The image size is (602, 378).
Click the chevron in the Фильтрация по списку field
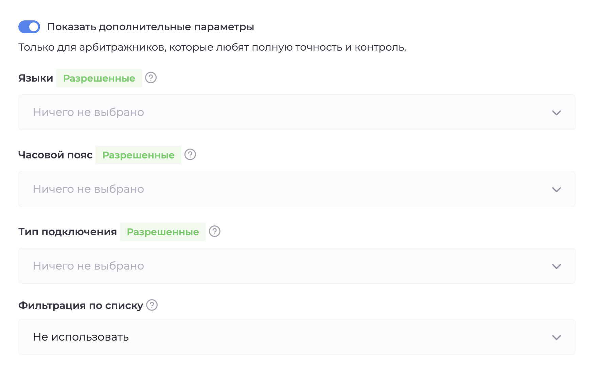556,337
